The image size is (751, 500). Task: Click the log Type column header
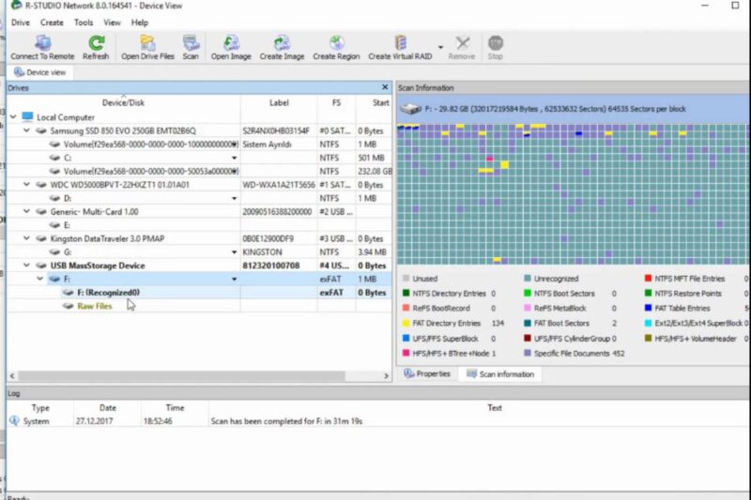[x=40, y=408]
